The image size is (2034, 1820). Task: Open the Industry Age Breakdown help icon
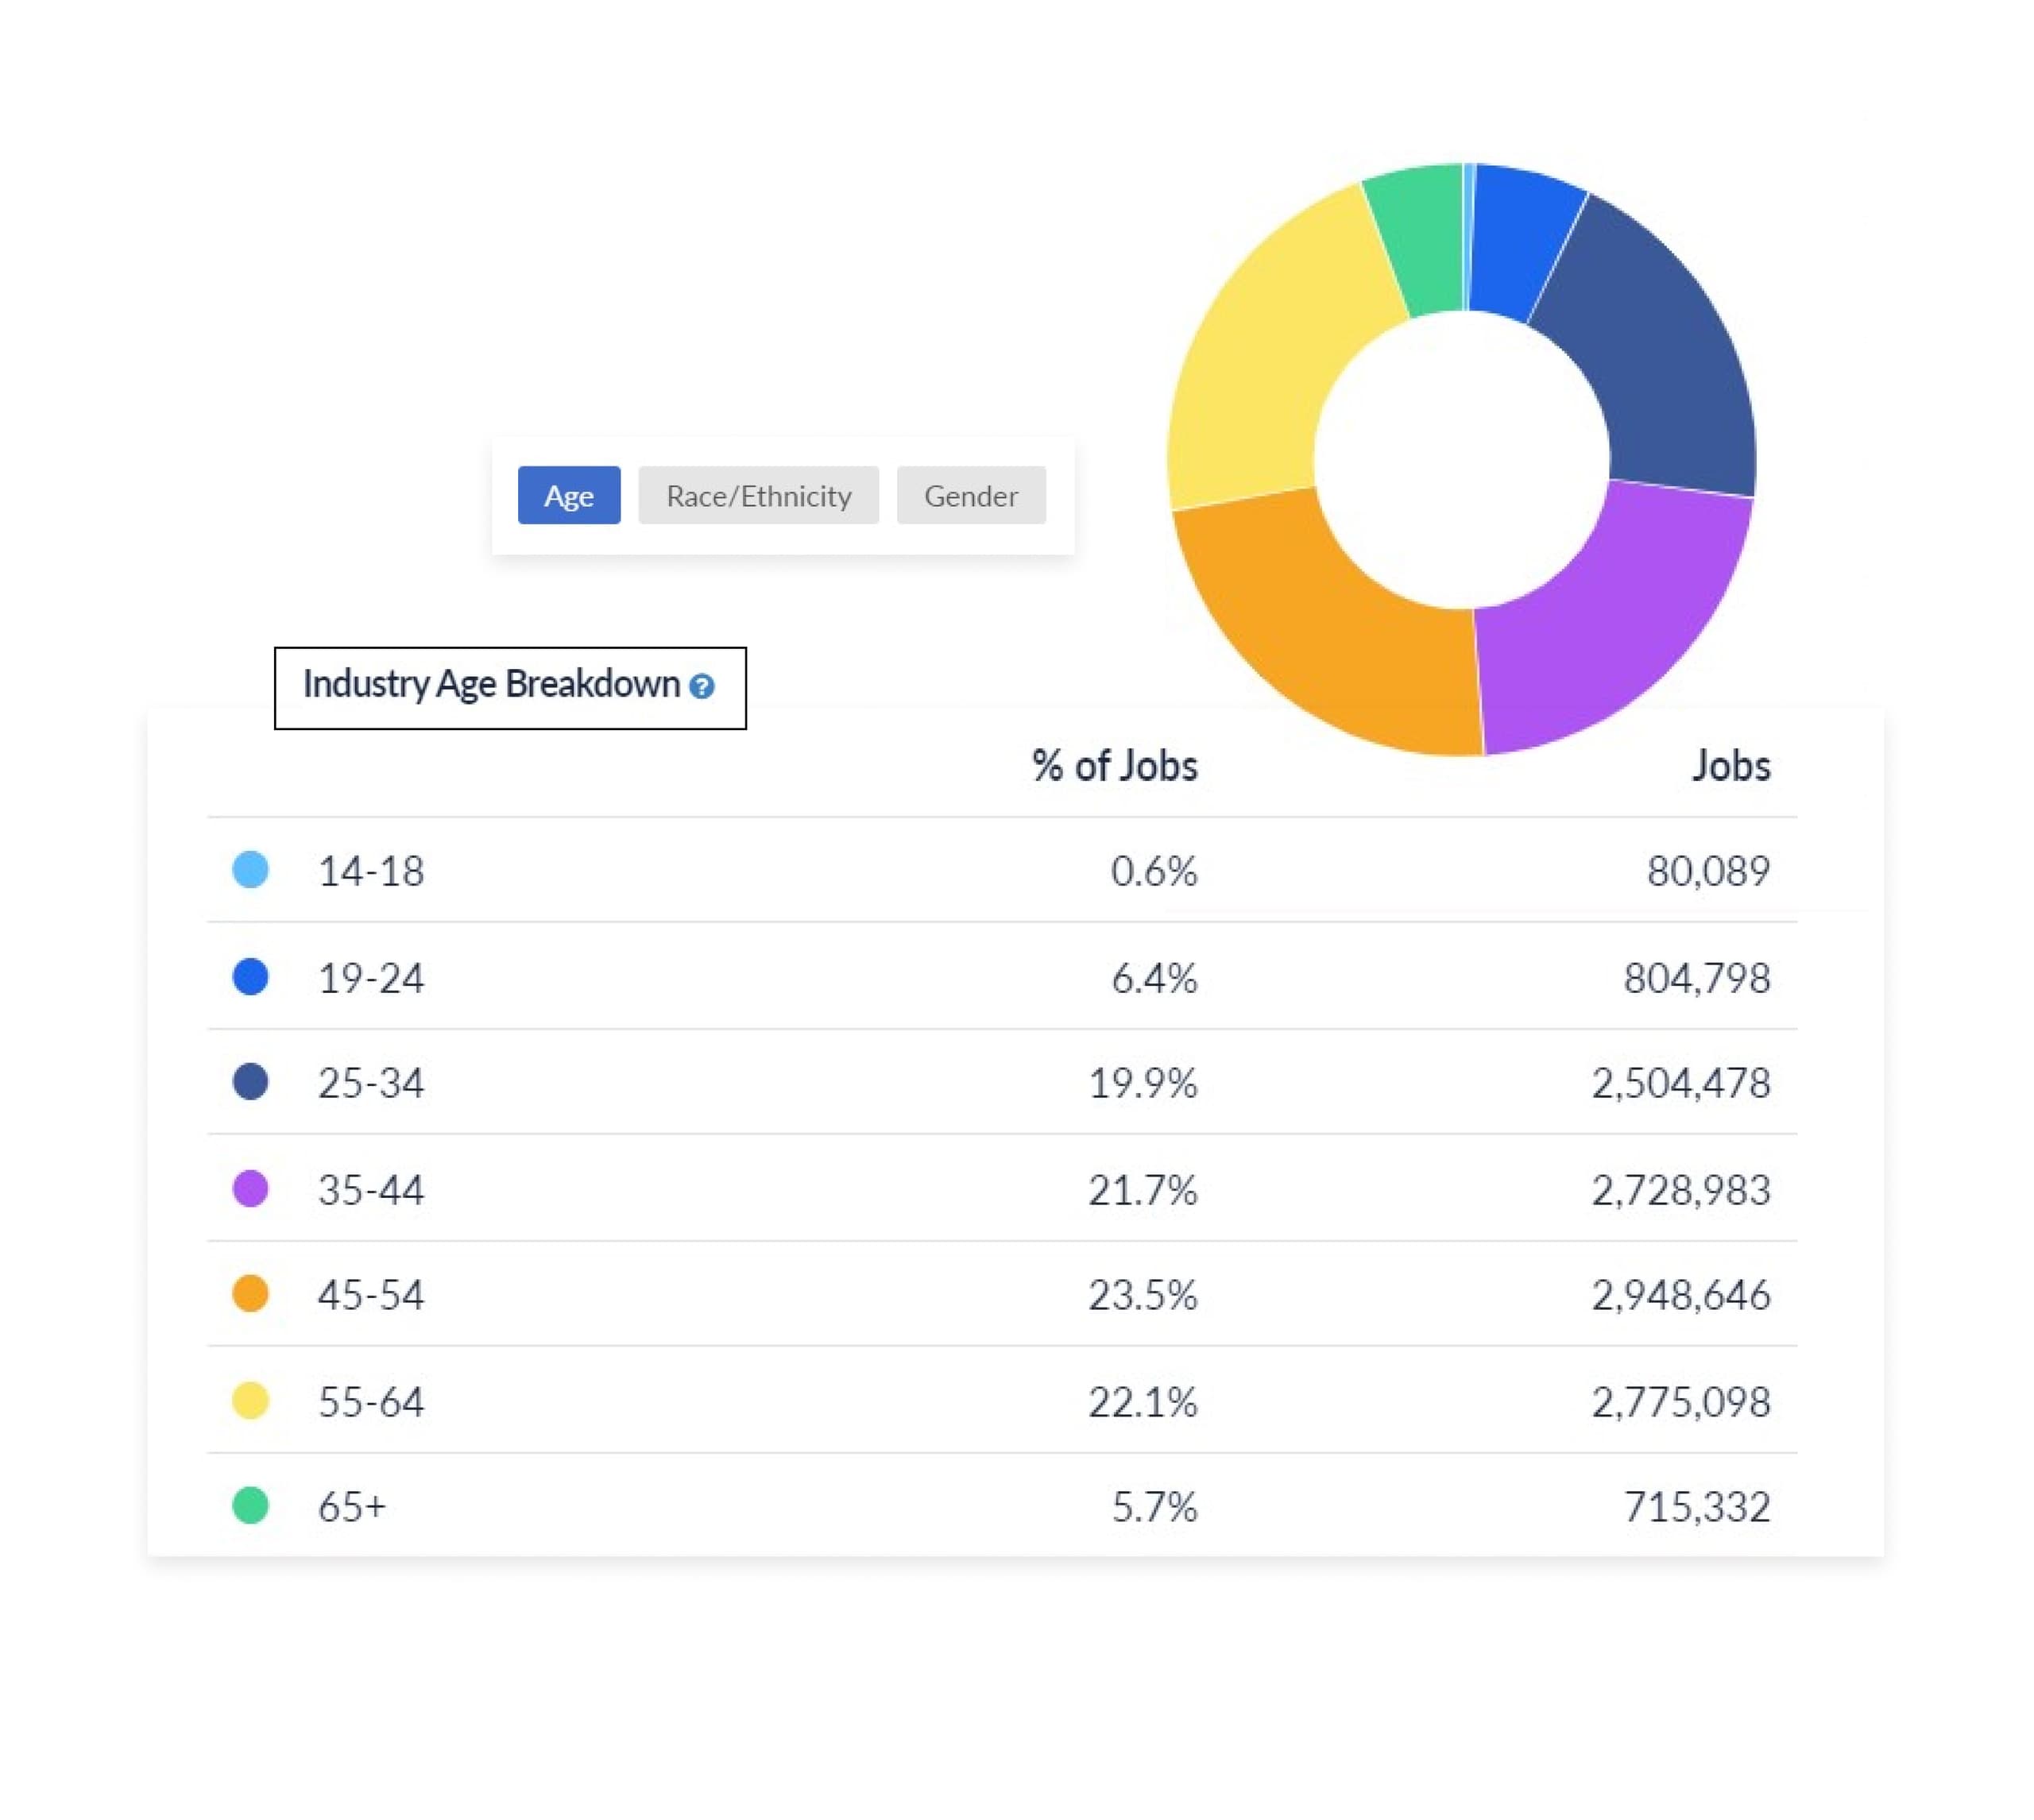[701, 686]
